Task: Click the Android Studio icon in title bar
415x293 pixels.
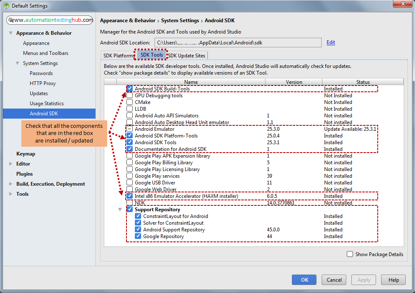Action: coord(6,5)
